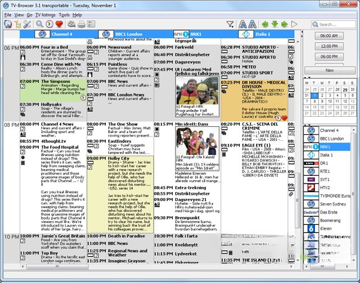Click the smaller font A icon

[253, 24]
